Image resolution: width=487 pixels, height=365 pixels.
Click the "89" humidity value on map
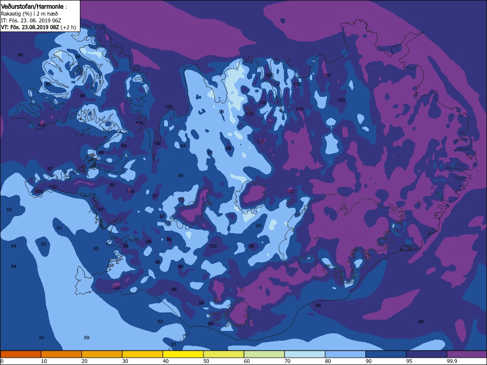point(87,337)
